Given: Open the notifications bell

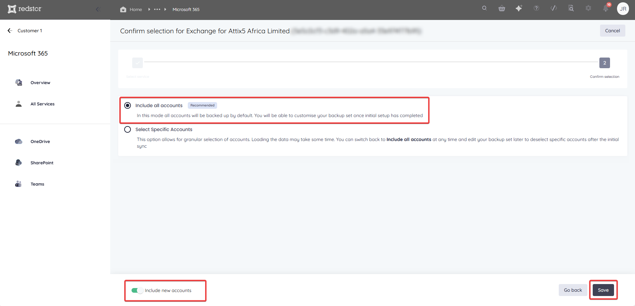Looking at the screenshot, I should (606, 8).
